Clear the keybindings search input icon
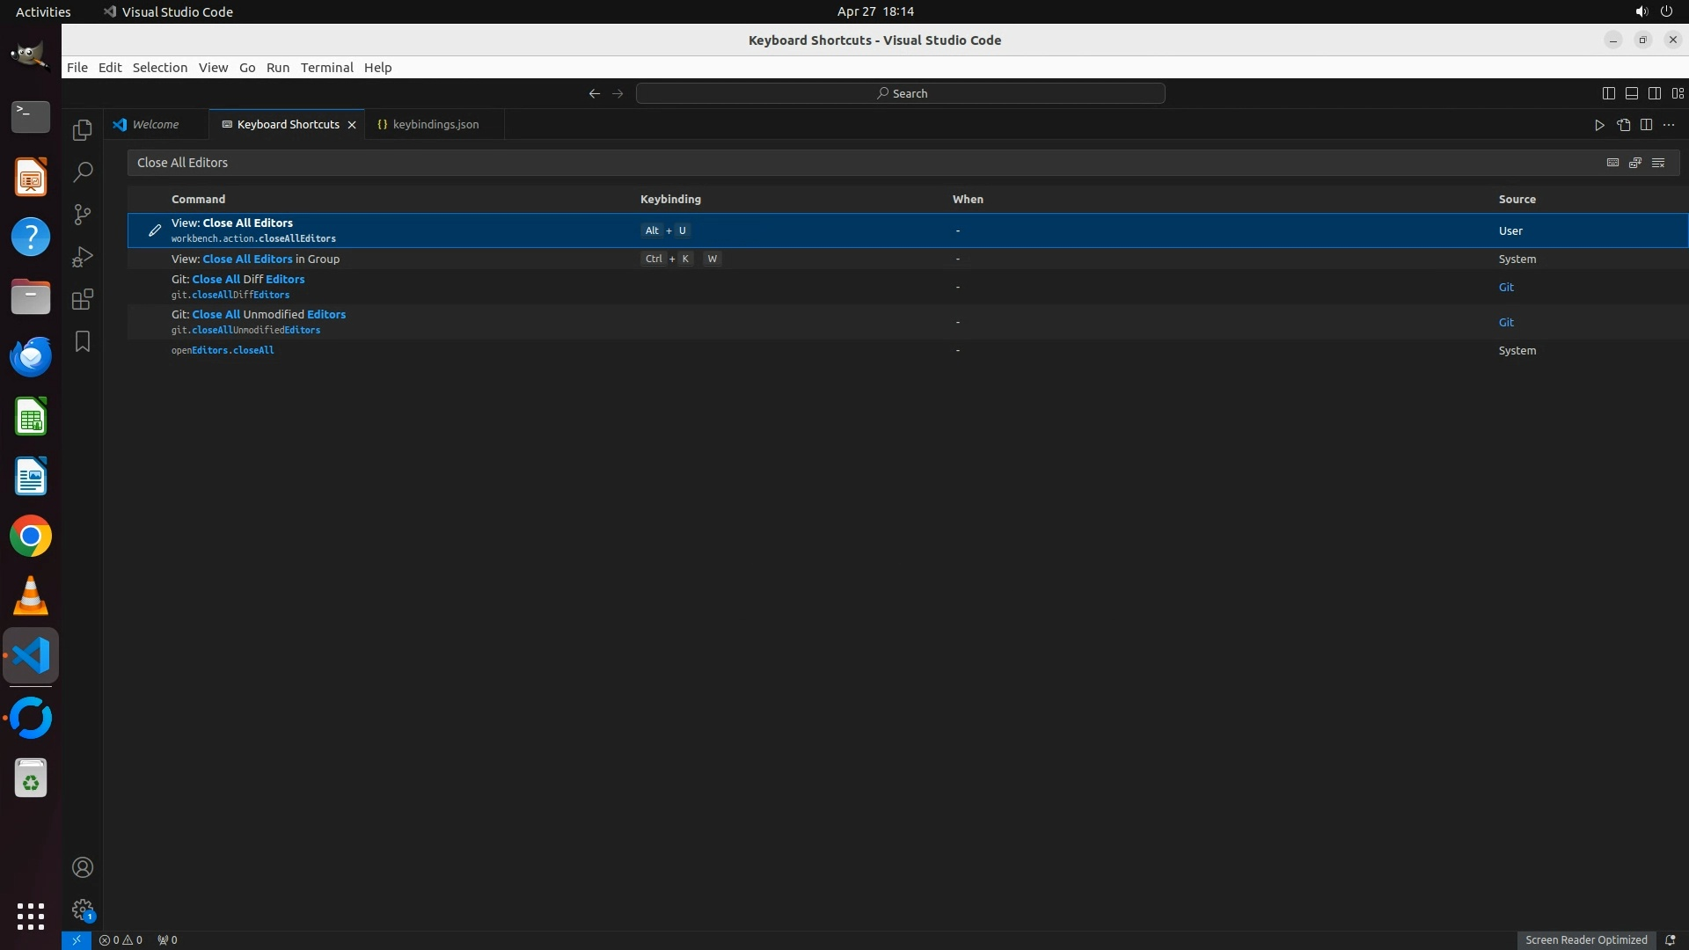This screenshot has height=950, width=1689. [1658, 163]
